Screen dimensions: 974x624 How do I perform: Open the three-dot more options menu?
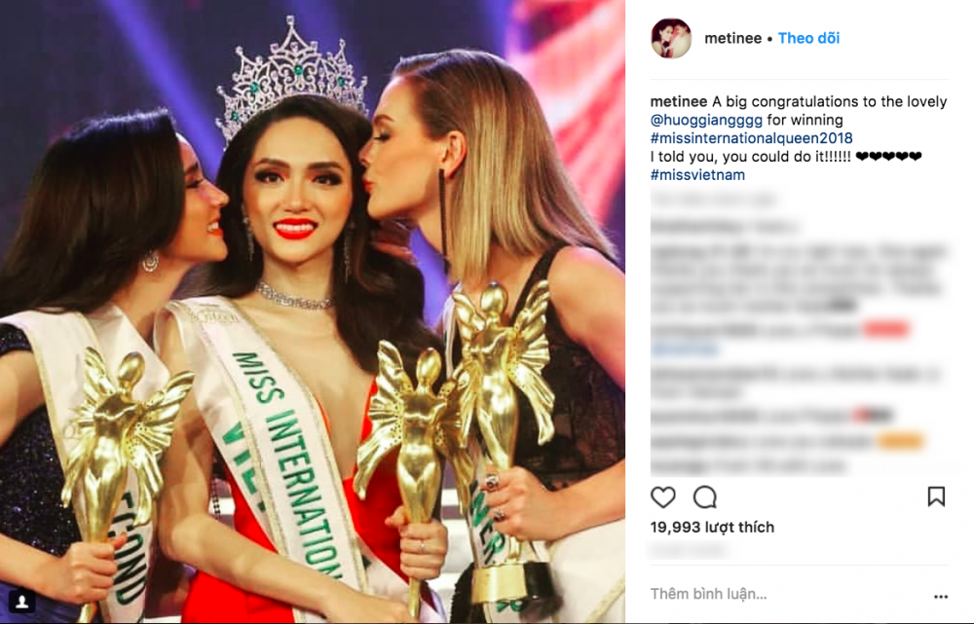[941, 597]
